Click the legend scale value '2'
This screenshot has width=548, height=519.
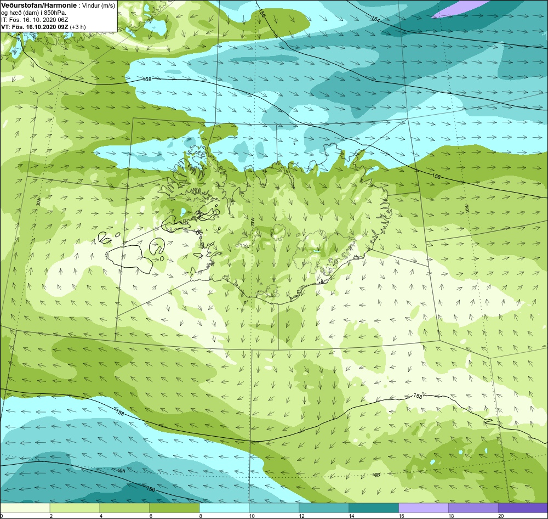[51, 516]
